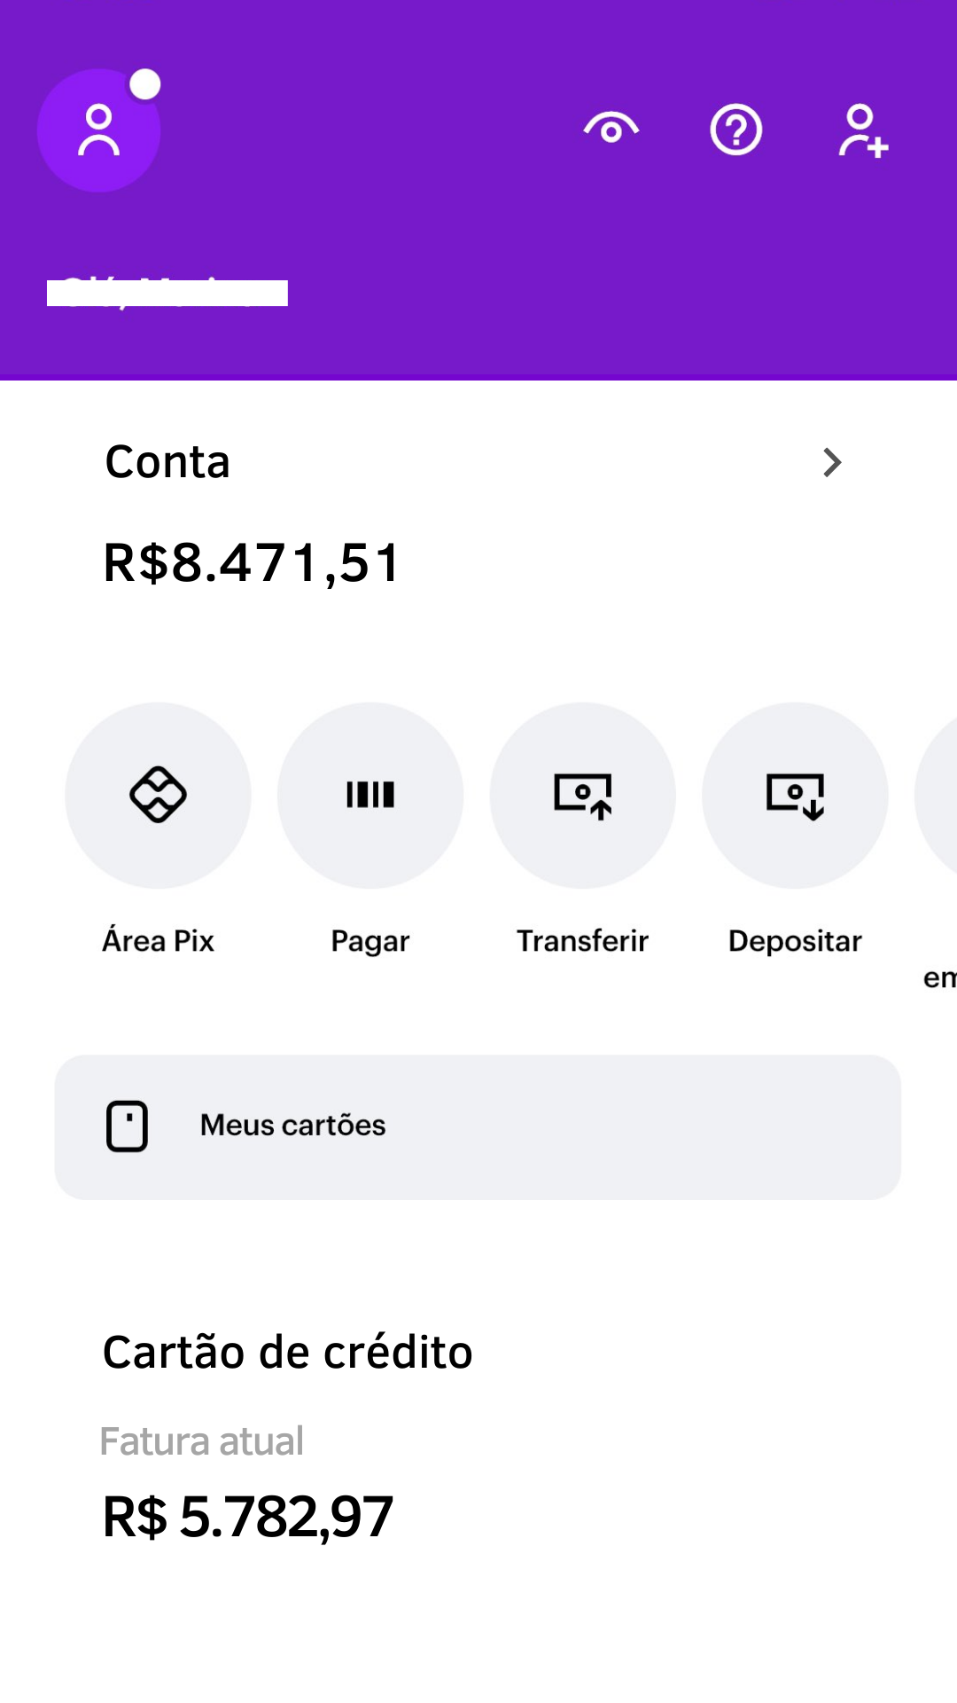Tap the Pagar barcode icon
The width and height of the screenshot is (957, 1703).
(x=370, y=795)
